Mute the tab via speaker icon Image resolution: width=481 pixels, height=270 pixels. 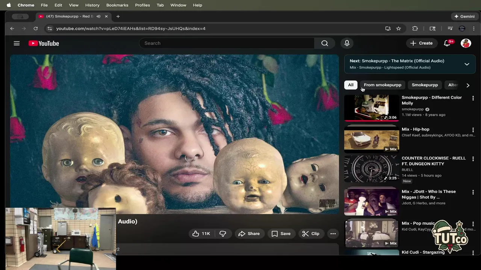point(98,16)
